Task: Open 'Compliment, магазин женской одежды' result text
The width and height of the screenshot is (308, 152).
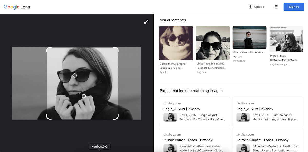Action: pyautogui.click(x=173, y=66)
